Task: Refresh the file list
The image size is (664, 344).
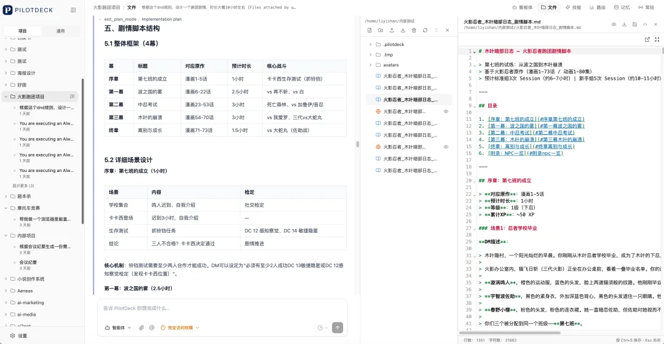Action: [425, 31]
